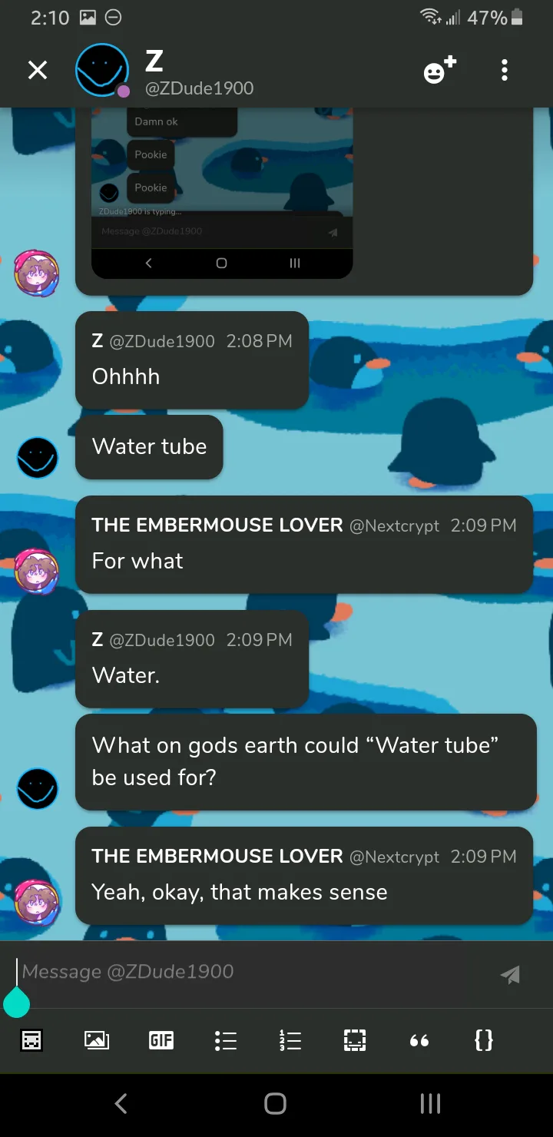
Task: Tap the 'Water tube' message bubble
Action: (x=149, y=447)
